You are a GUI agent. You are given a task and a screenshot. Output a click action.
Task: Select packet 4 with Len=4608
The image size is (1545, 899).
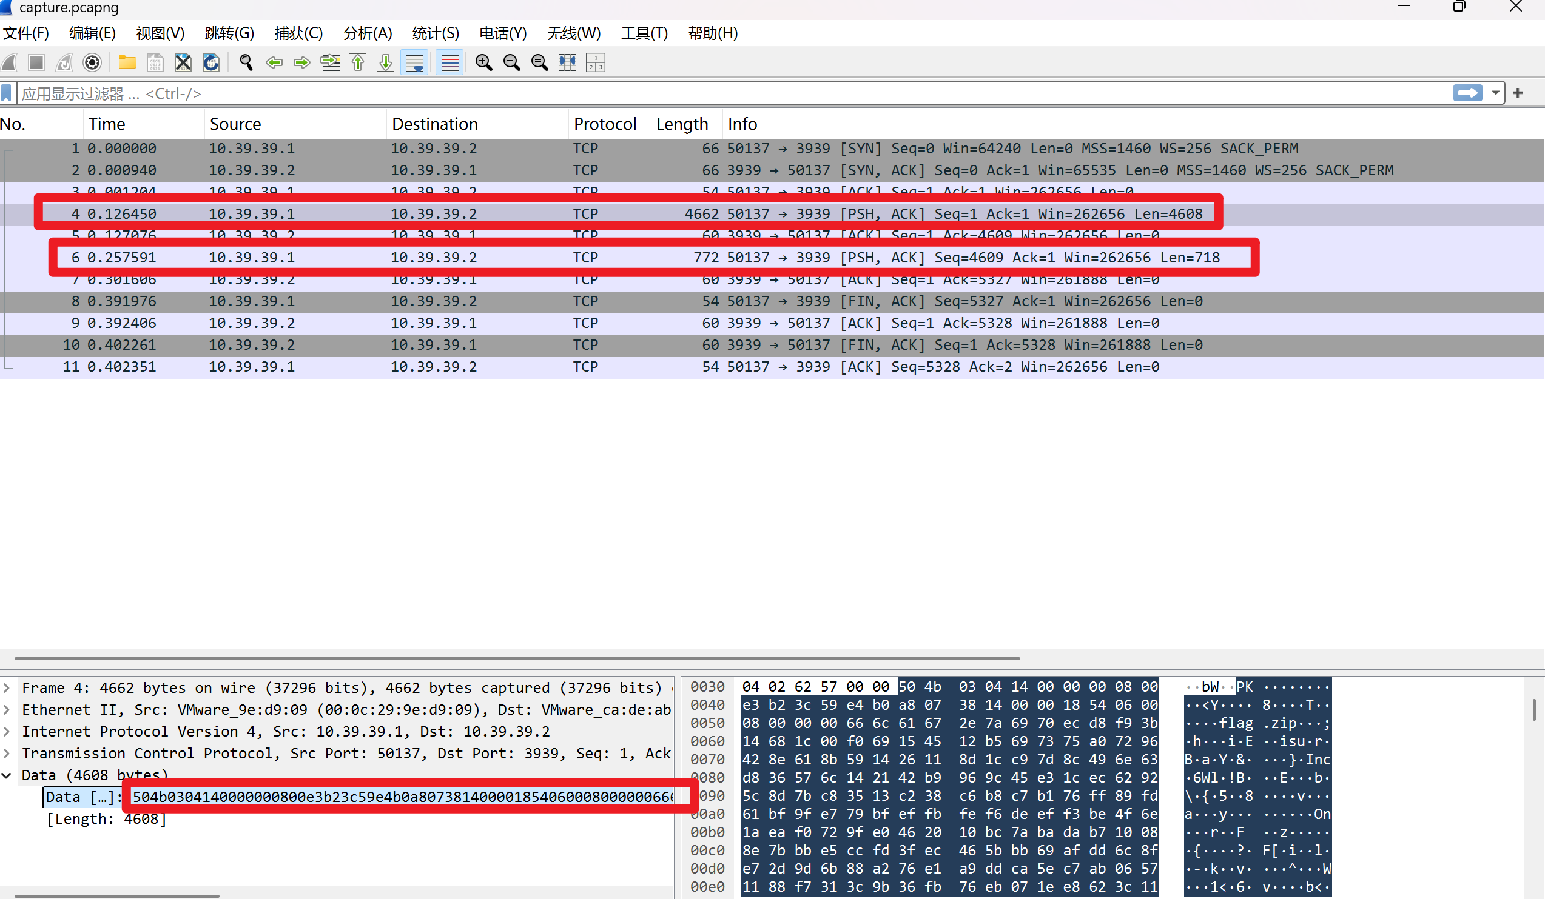(x=772, y=214)
